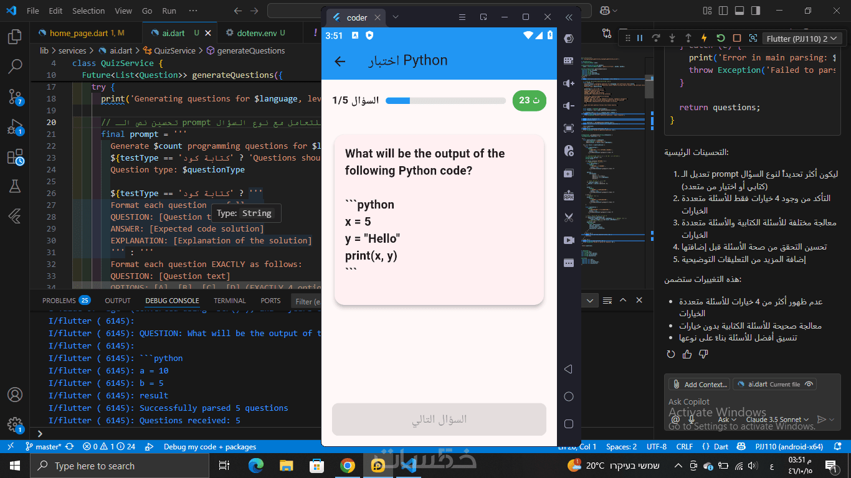The height and width of the screenshot is (478, 851).
Task: Open the File menu
Action: coord(33,11)
